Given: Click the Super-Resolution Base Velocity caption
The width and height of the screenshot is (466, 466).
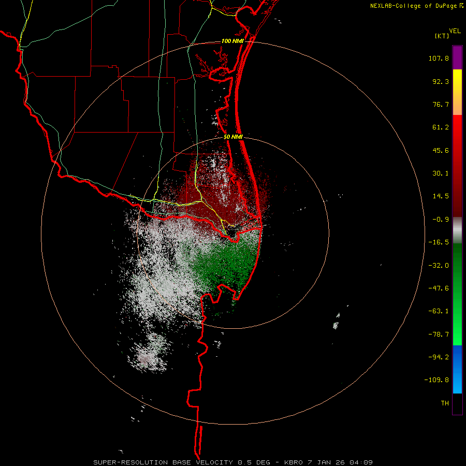Looking at the screenshot, I should (x=233, y=462).
